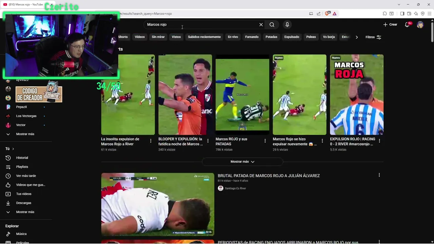
Task: Open options for 'EXPULSION ROJO | RACING' short
Action: [379, 141]
